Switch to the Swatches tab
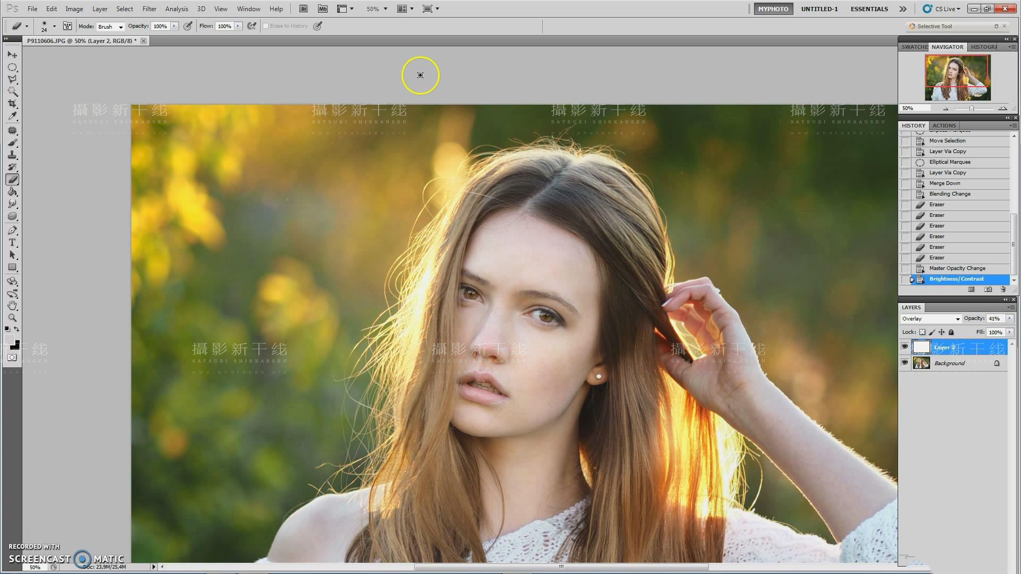 pyautogui.click(x=914, y=47)
